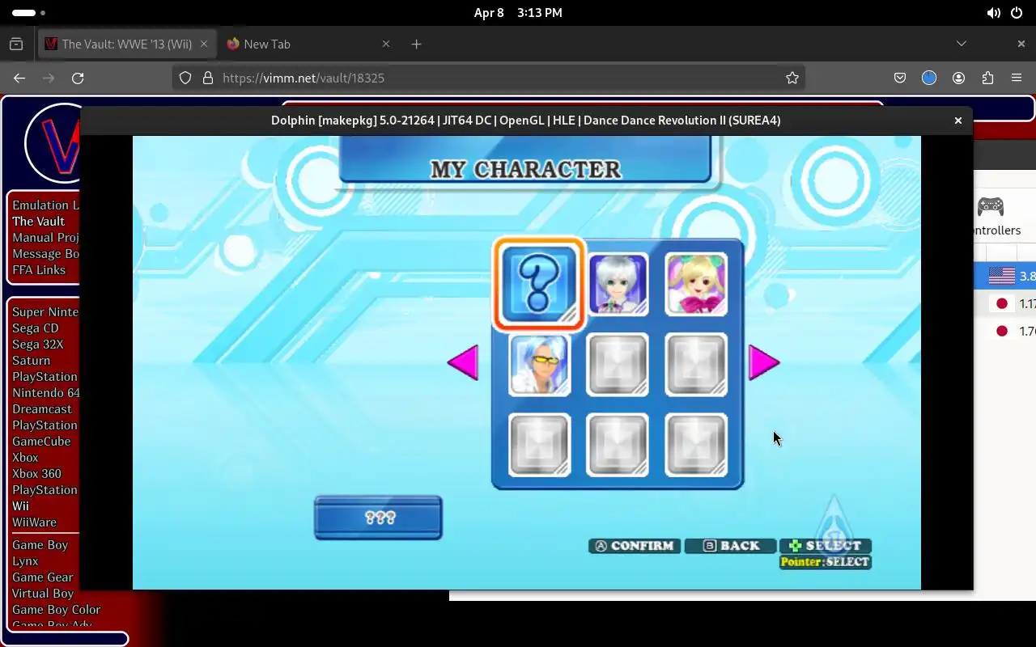Open the Lynx sidebar link
This screenshot has height=647, width=1036.
(x=25, y=560)
